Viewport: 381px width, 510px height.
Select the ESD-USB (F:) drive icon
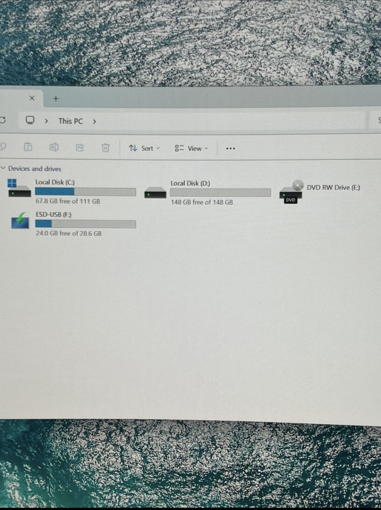(20, 220)
